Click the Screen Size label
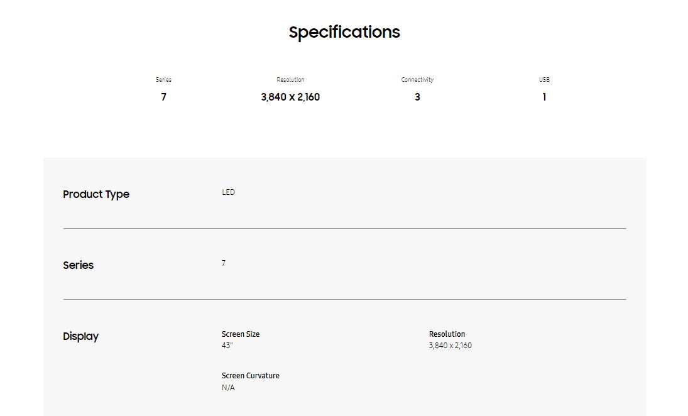This screenshot has height=416, width=688. pyautogui.click(x=241, y=334)
